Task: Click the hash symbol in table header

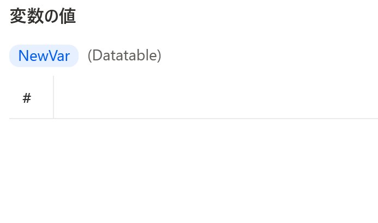Action: tap(27, 98)
